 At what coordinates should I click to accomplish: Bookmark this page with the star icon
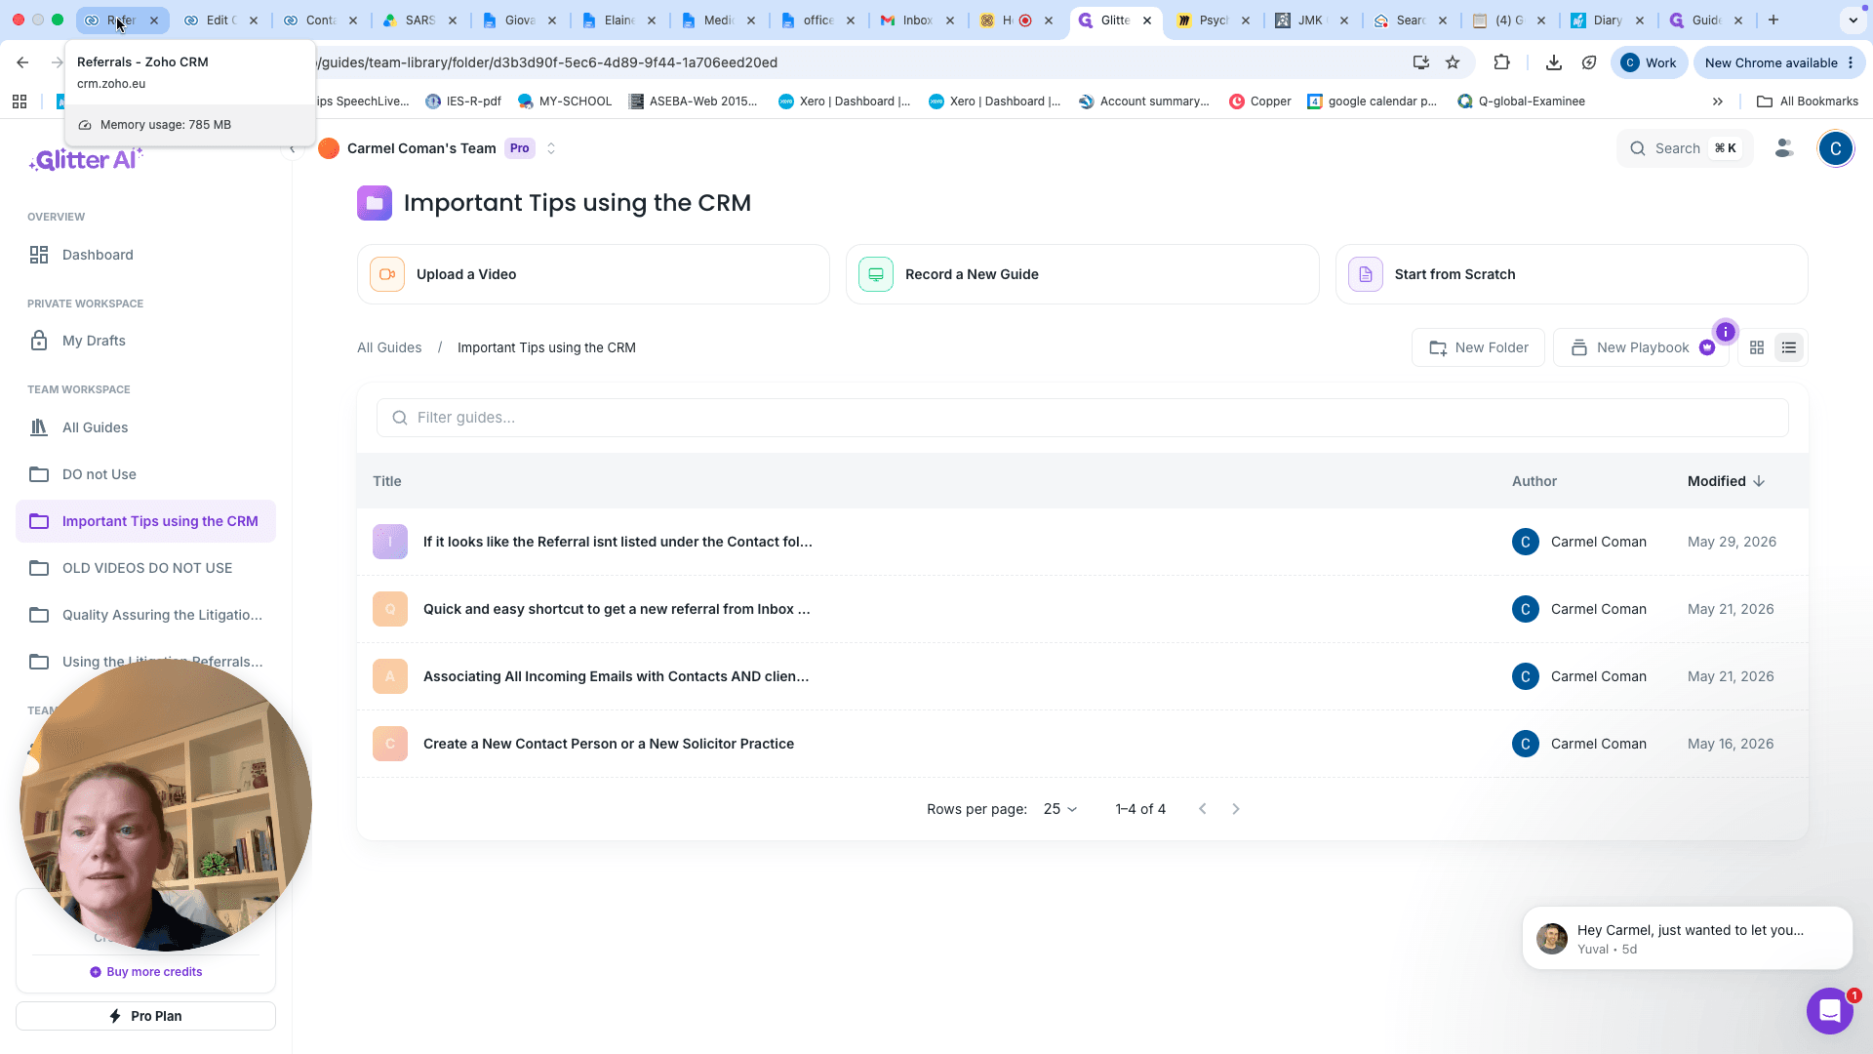(x=1453, y=62)
